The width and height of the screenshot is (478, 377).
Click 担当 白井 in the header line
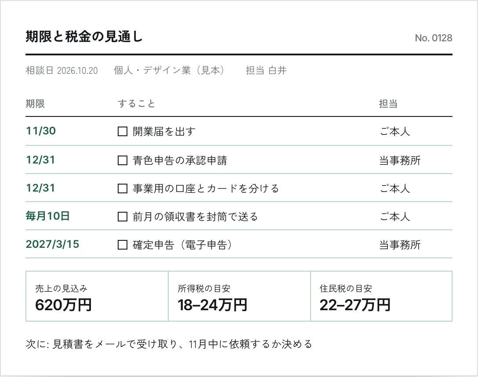point(266,70)
